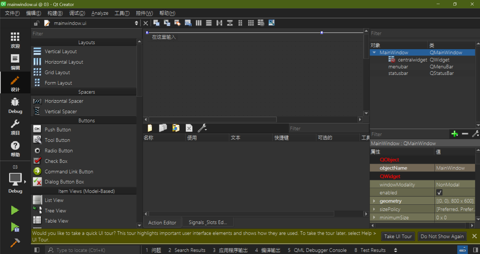
Task: Switch to the Action Editor tab
Action: pos(162,222)
